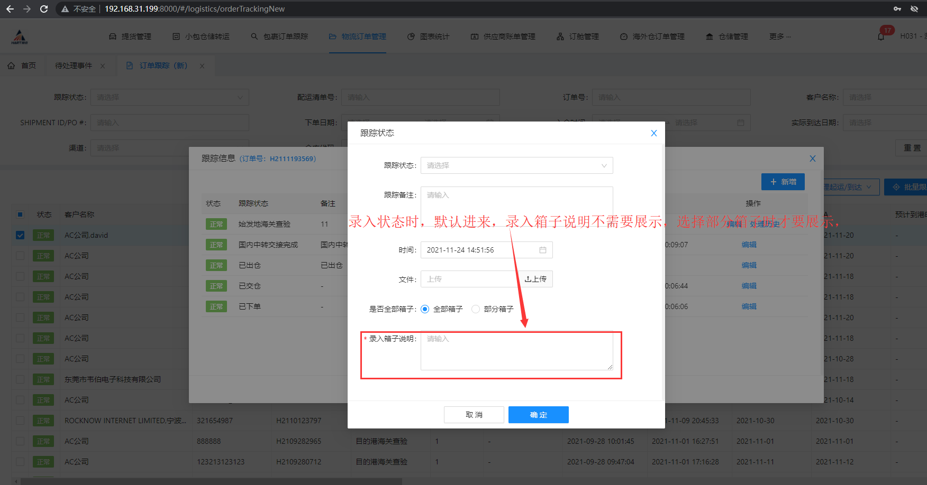Expand the 更多 navigation menu

(780, 36)
